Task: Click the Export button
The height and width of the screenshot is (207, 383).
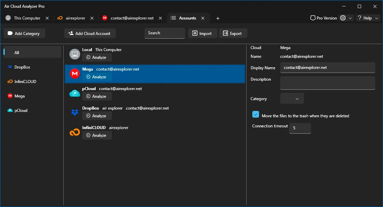Action: click(x=233, y=33)
